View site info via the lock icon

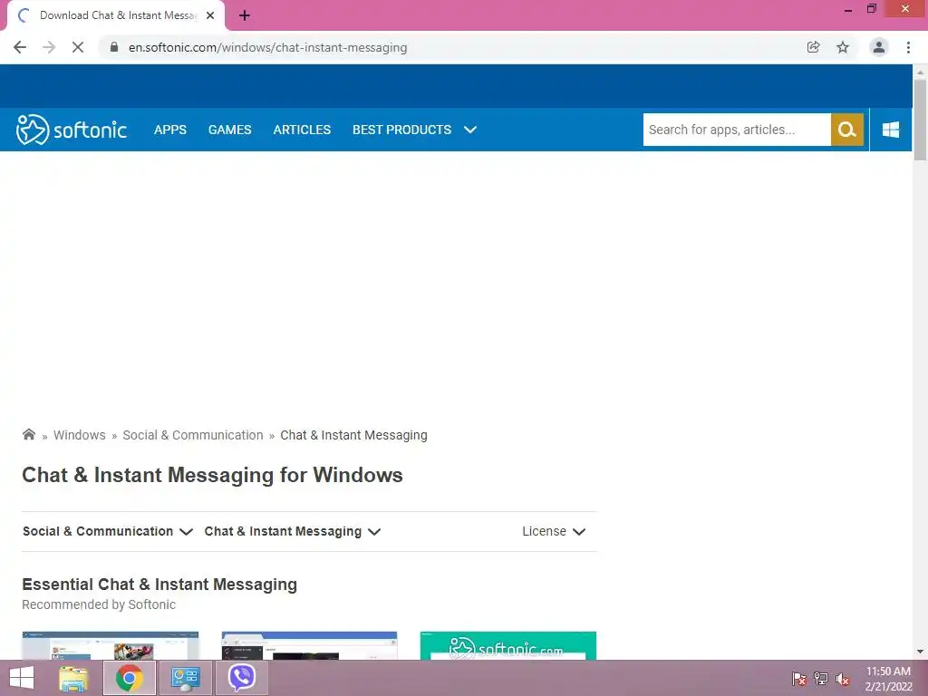click(x=114, y=47)
